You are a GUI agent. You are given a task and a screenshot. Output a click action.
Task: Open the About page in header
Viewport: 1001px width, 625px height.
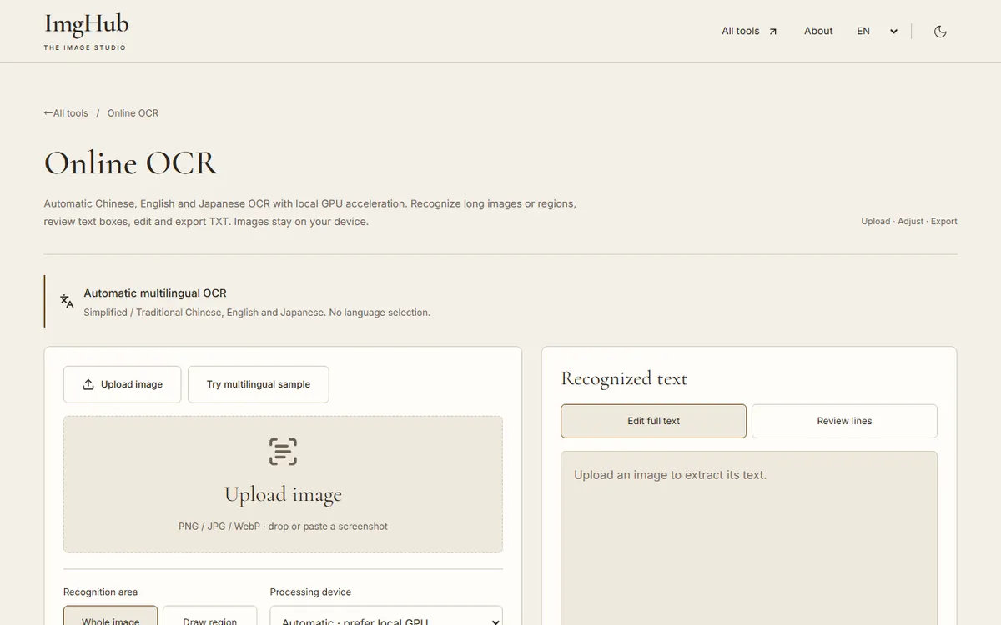(x=818, y=32)
